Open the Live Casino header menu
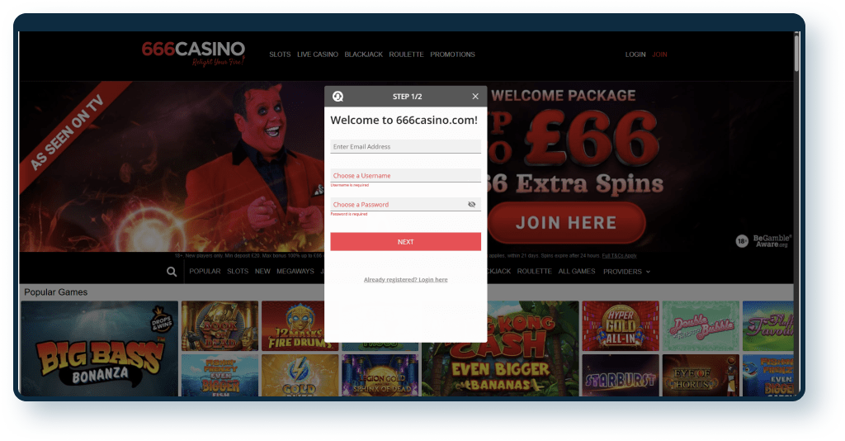 tap(318, 55)
